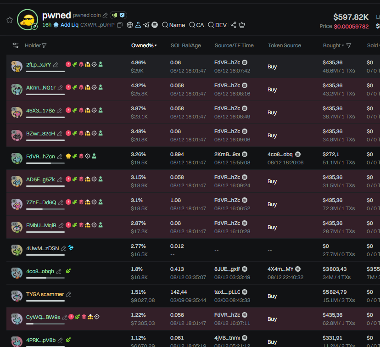Image resolution: width=380 pixels, height=347 pixels.
Task: Open holder 7ZnE...Dd6Q wallet
Action: pyautogui.click(x=41, y=202)
